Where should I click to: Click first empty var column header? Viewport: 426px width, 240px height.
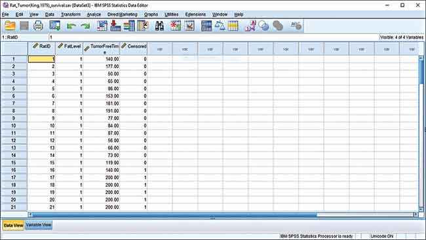pos(160,49)
